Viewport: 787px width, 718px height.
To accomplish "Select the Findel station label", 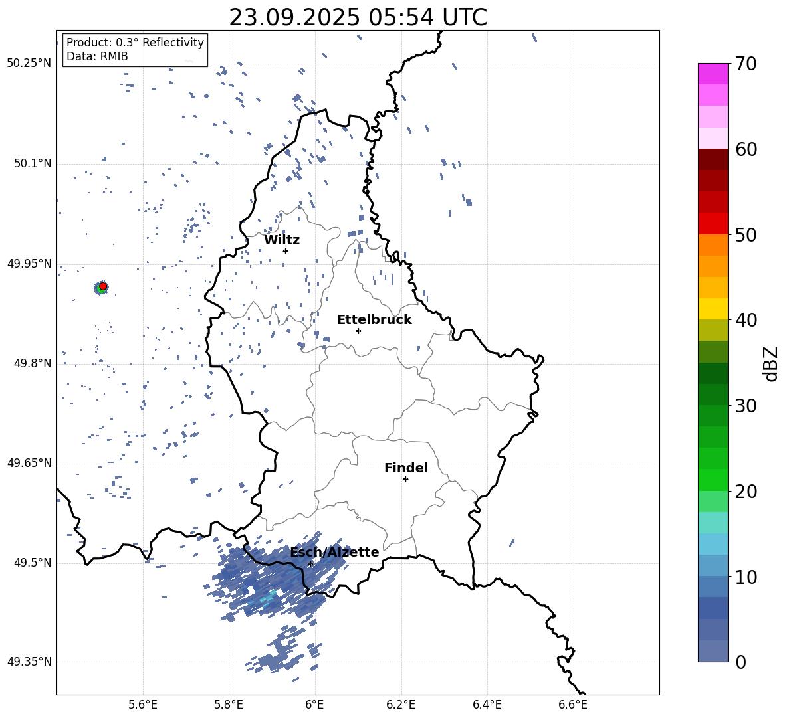I will [406, 468].
